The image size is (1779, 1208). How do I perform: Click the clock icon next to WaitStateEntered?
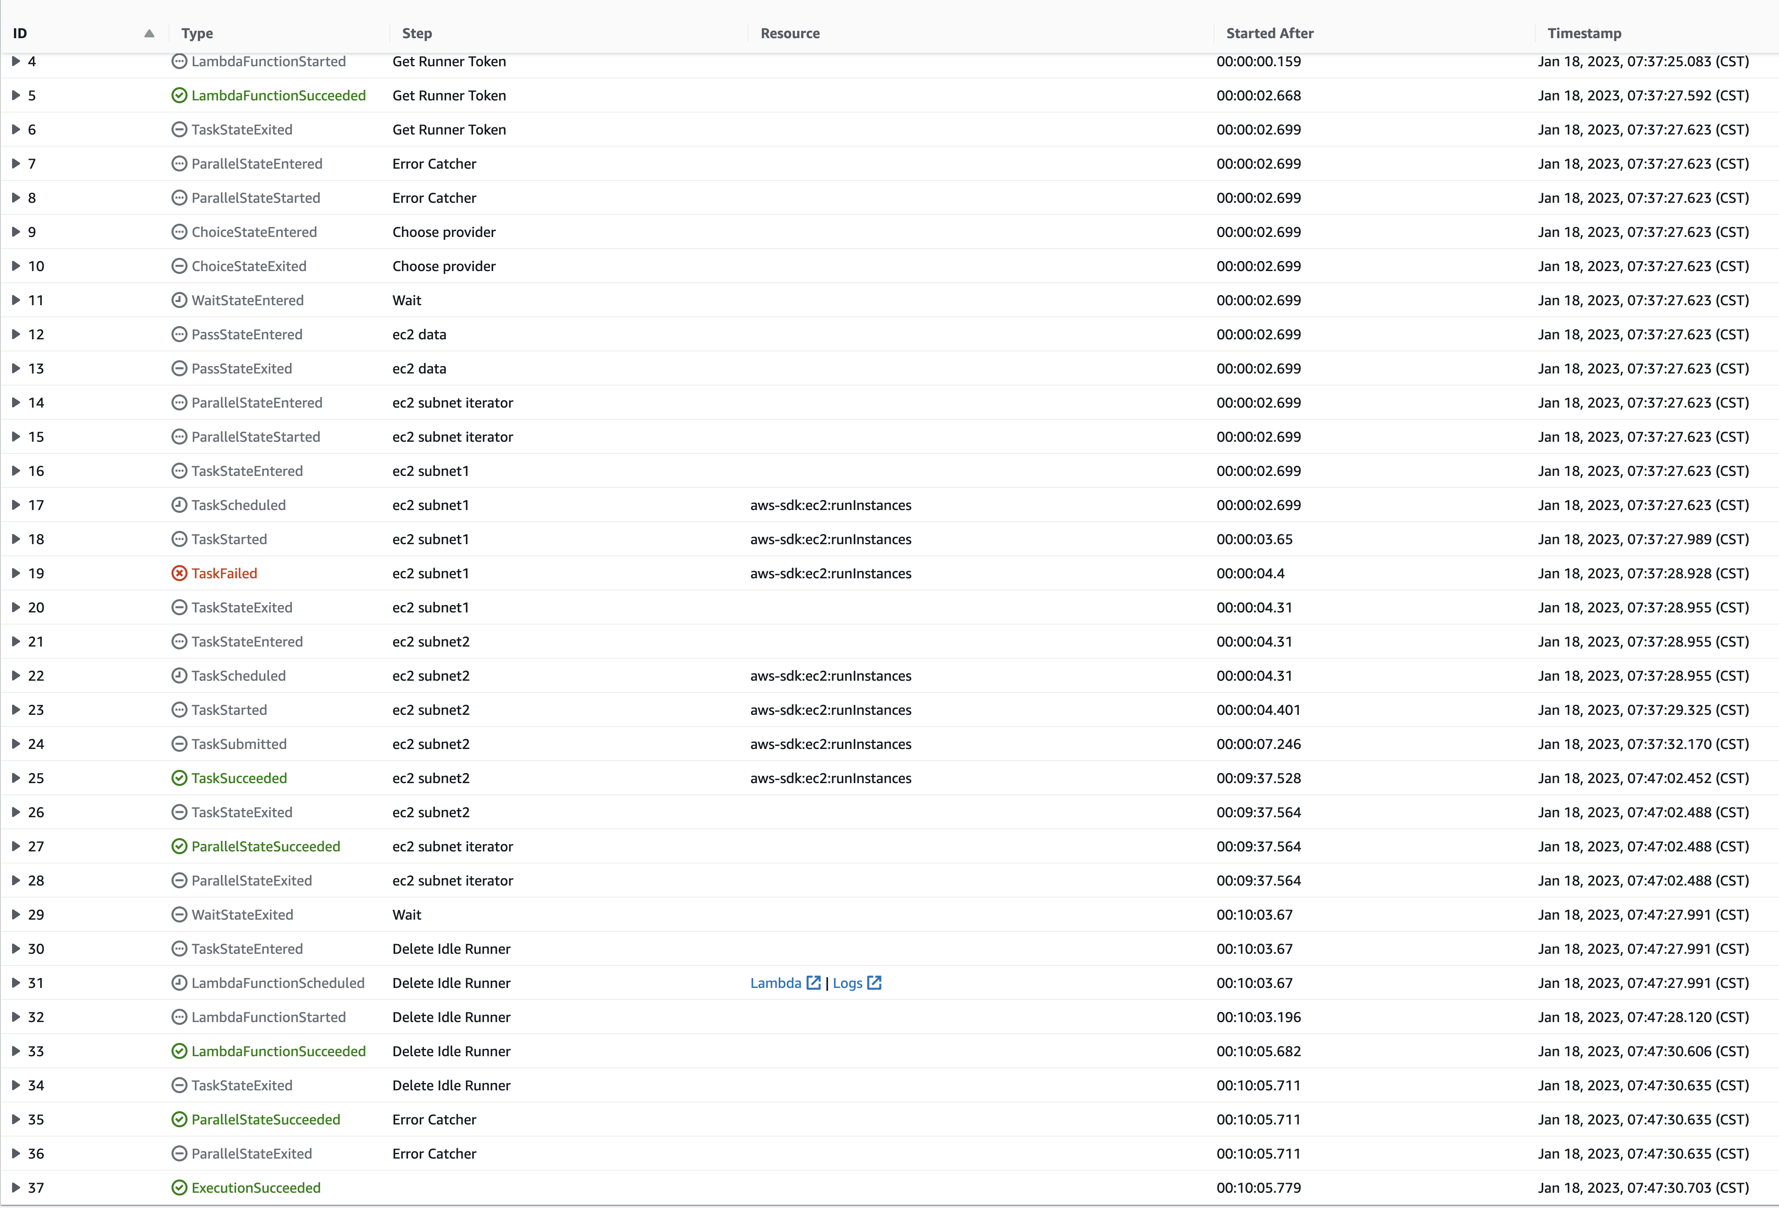(179, 300)
